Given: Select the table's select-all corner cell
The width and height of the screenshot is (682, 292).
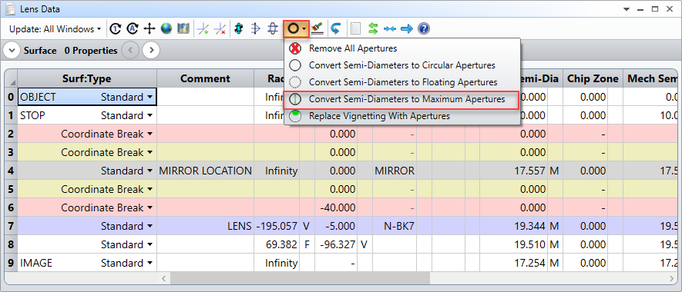Looking at the screenshot, I should click(x=11, y=79).
